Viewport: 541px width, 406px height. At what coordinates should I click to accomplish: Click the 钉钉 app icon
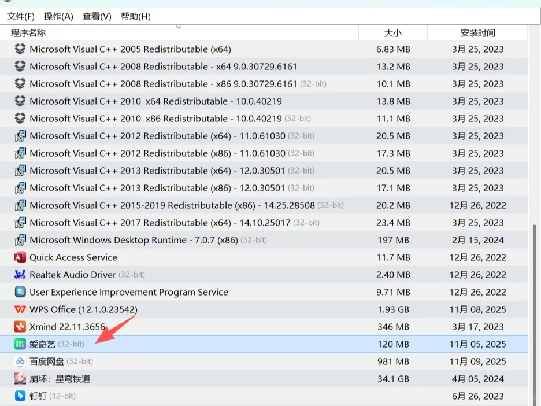click(20, 396)
